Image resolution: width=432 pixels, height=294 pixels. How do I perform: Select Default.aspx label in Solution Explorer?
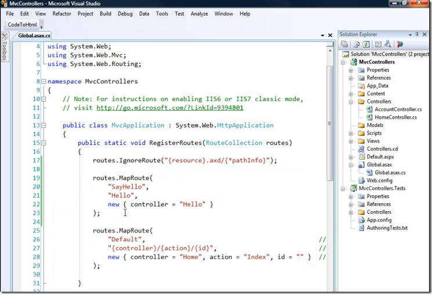380,157
